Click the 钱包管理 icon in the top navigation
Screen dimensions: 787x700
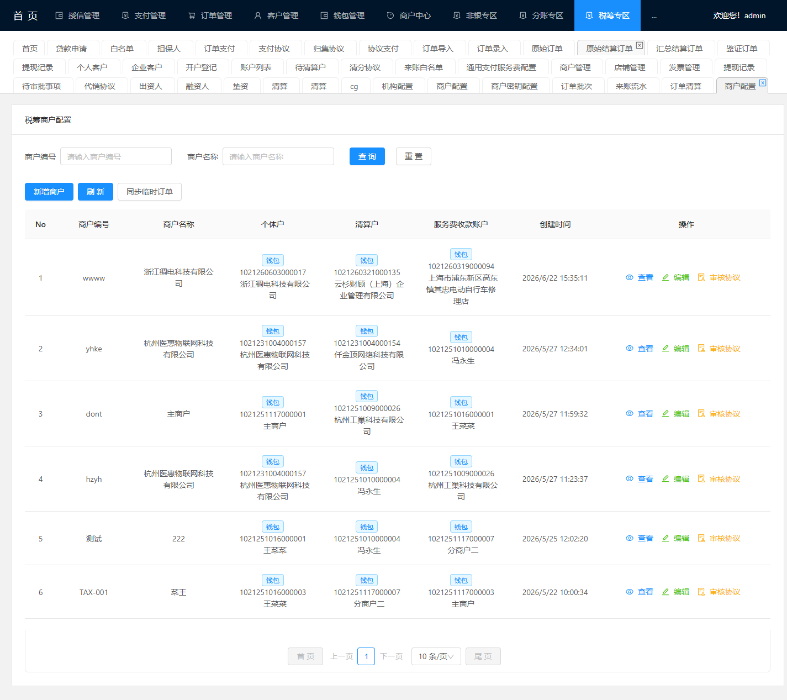[324, 15]
